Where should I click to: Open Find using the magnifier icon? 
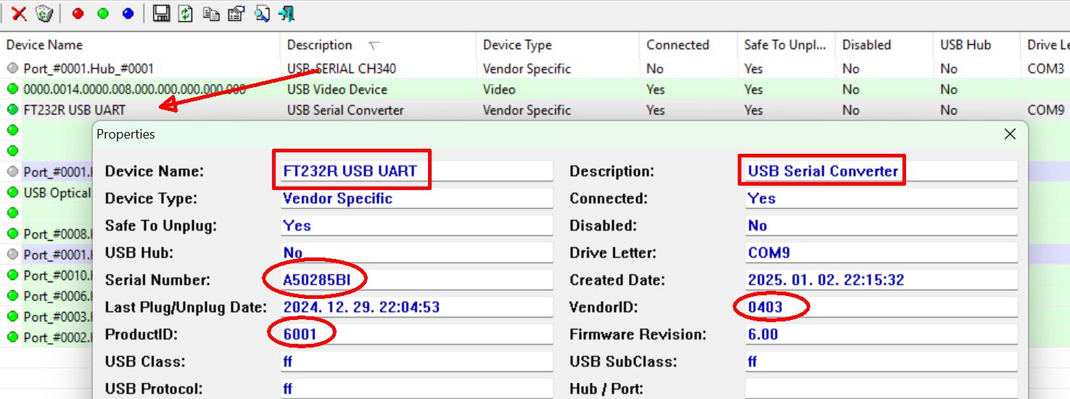[x=262, y=13]
